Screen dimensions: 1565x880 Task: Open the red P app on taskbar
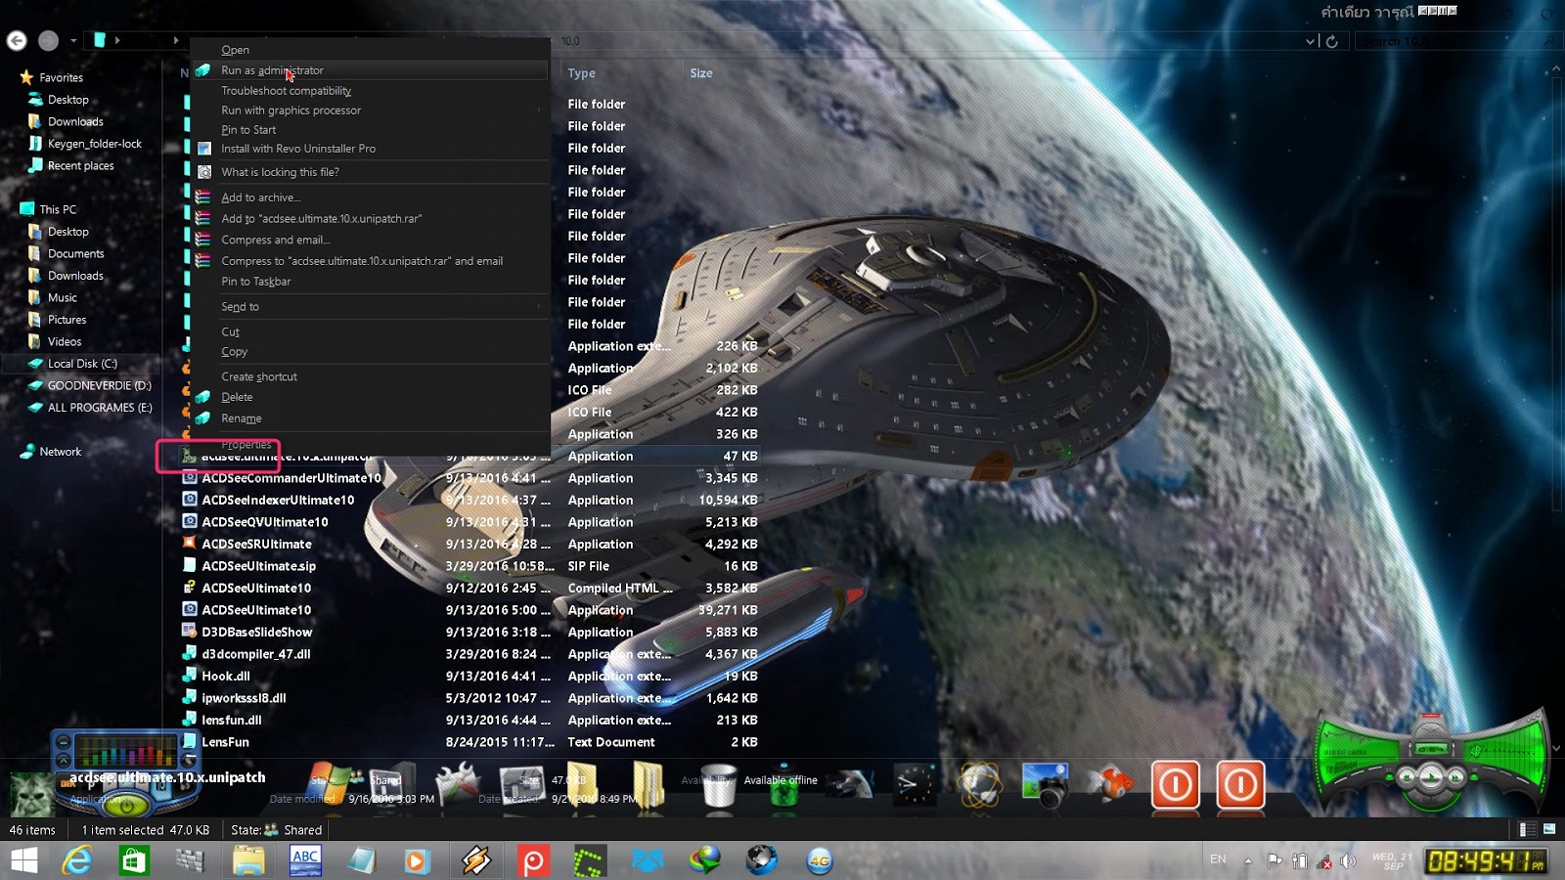[x=534, y=861]
